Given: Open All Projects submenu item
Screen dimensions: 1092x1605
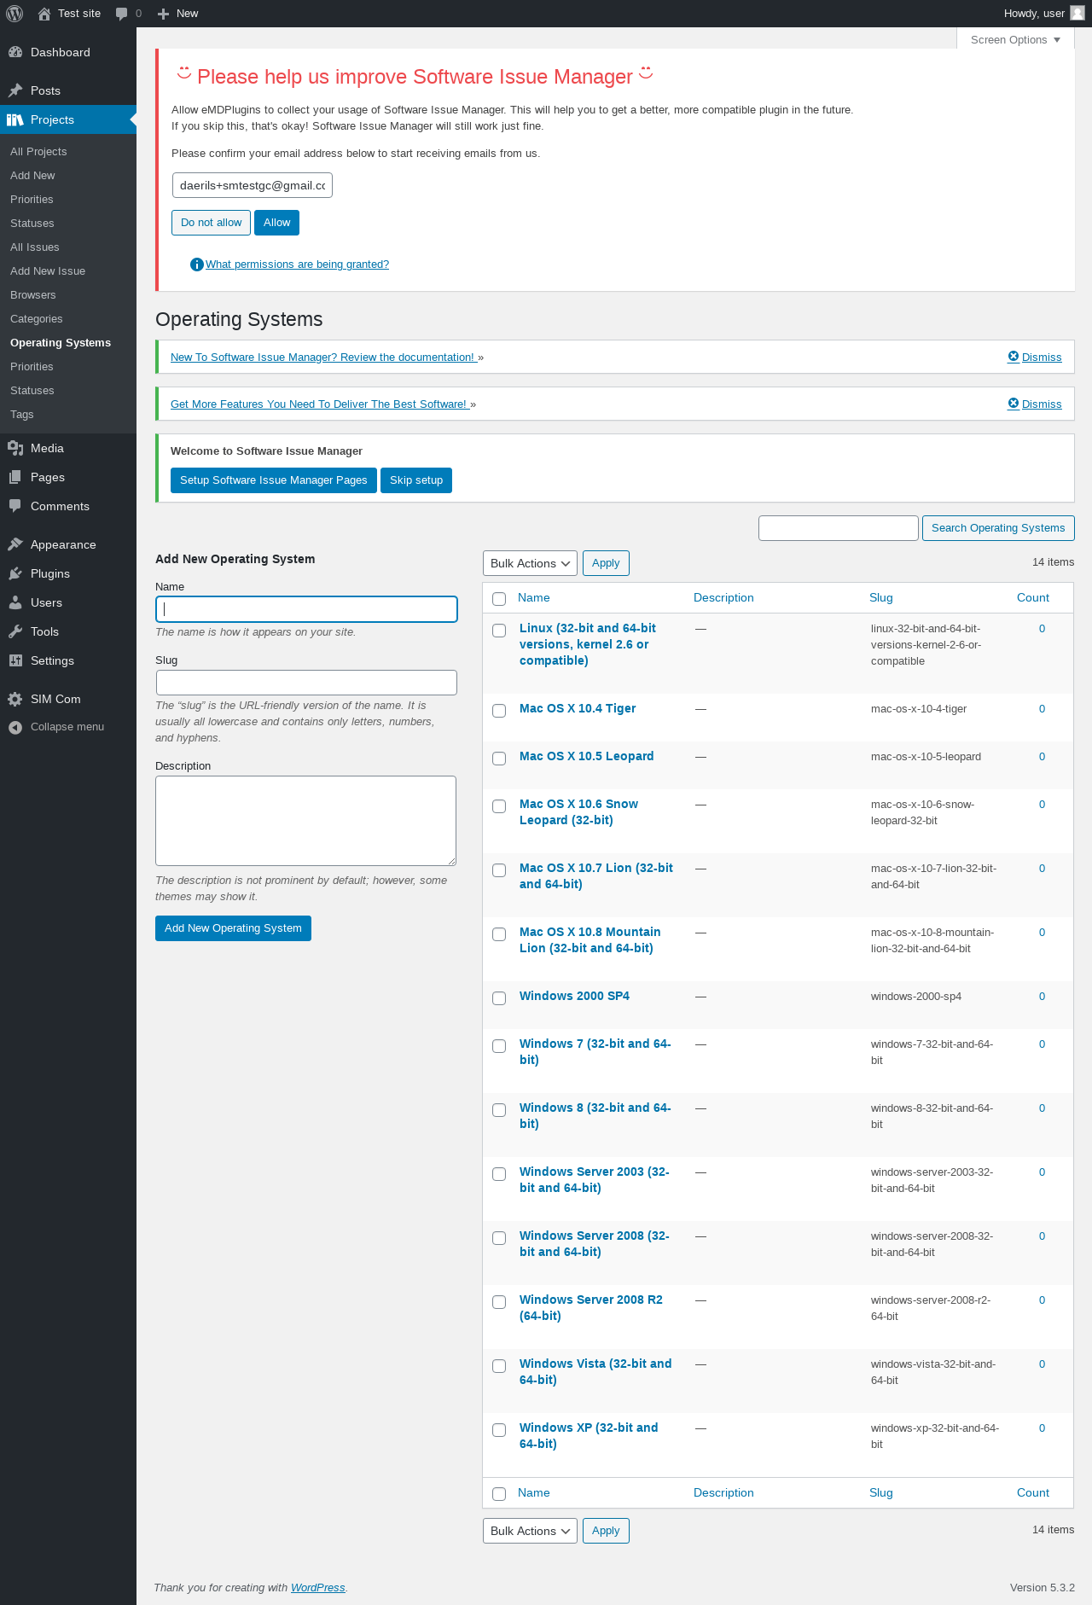Looking at the screenshot, I should 38,151.
